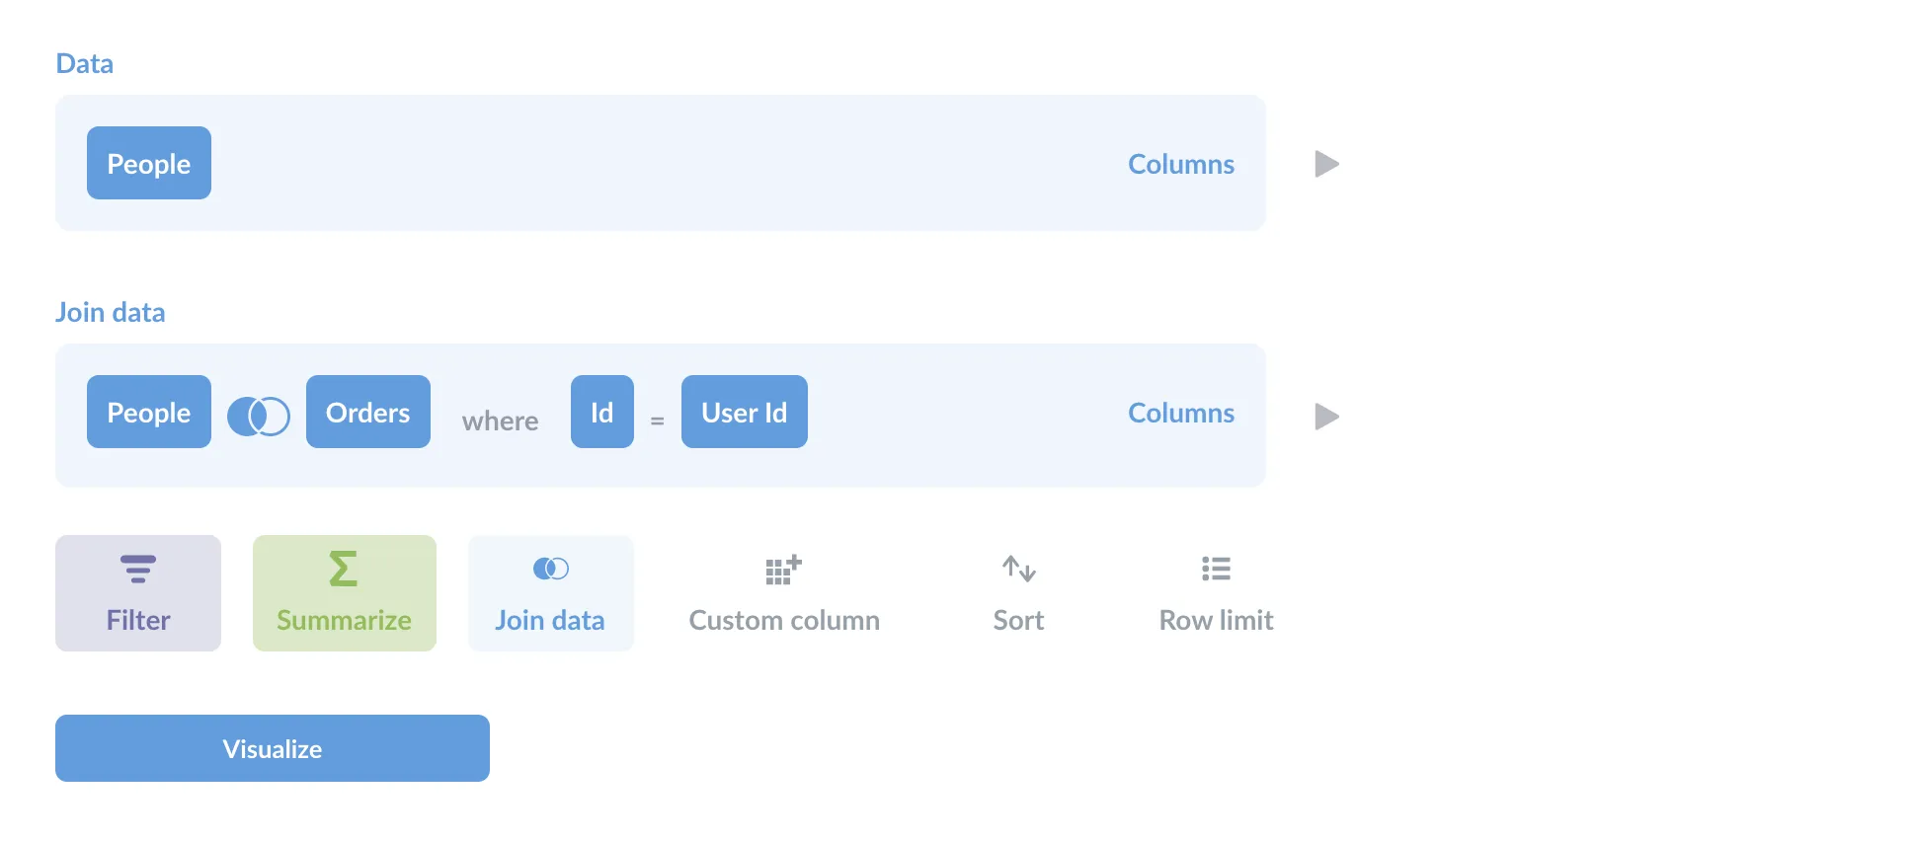Open Columns for the join step
1916x841 pixels.
click(x=1180, y=413)
